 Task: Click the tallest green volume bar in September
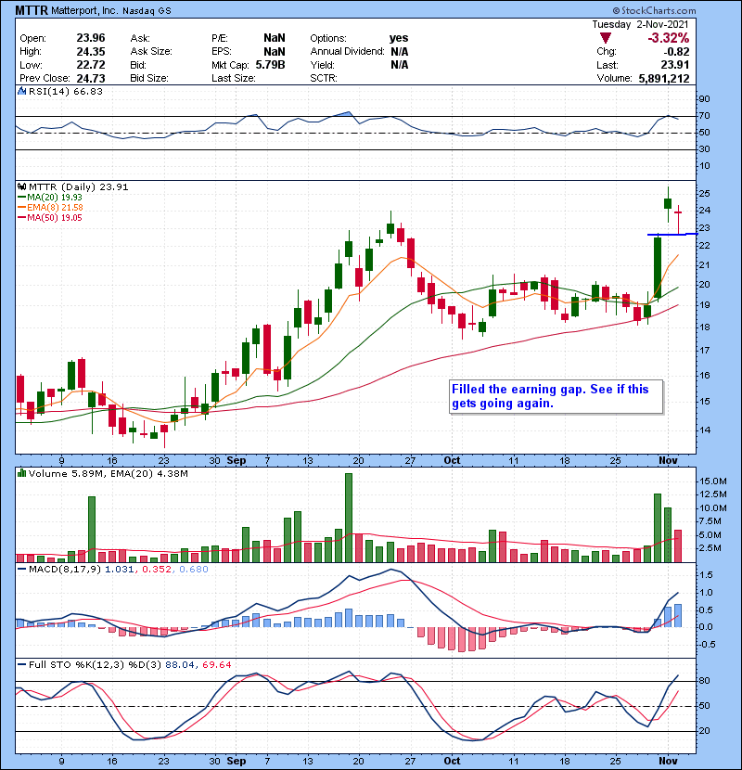[349, 518]
